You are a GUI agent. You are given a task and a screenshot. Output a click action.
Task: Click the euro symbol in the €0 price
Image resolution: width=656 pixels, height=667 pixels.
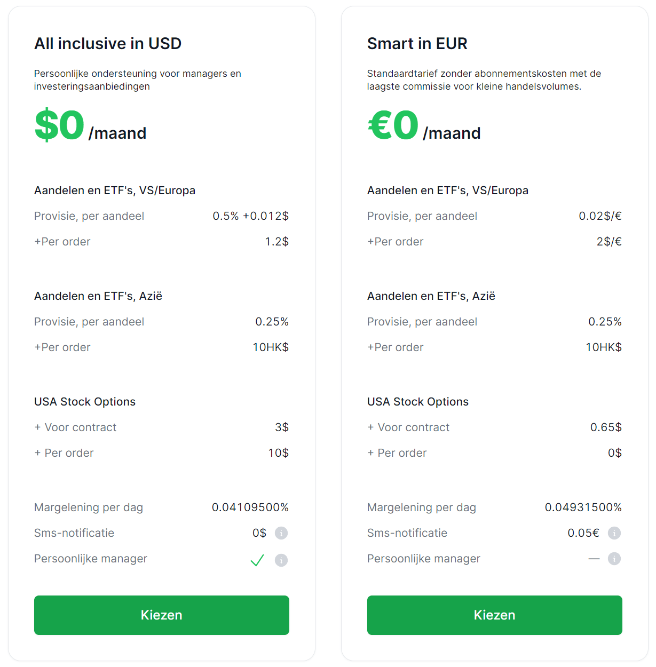[380, 124]
